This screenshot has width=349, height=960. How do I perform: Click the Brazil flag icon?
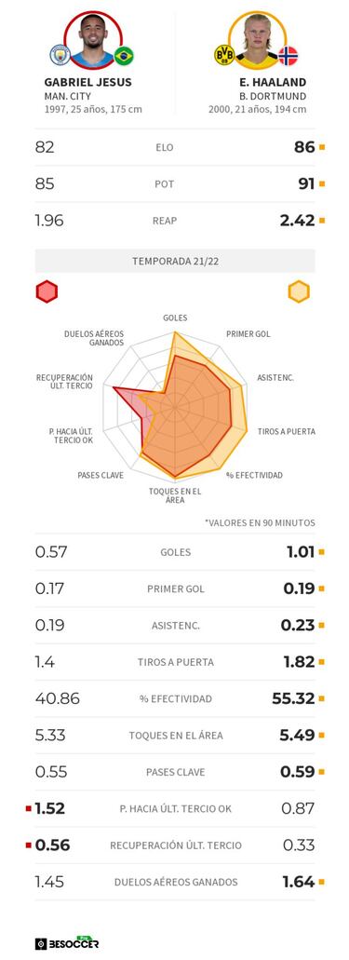pos(125,56)
